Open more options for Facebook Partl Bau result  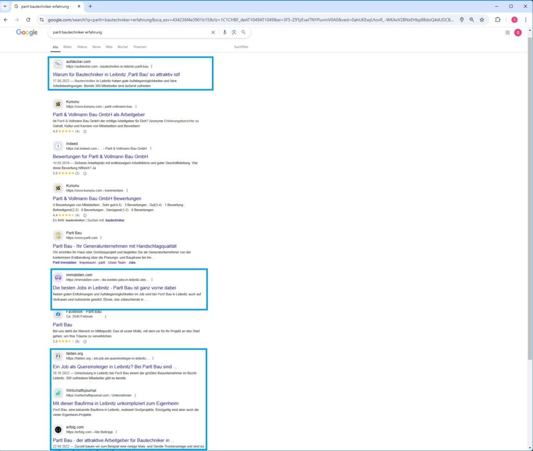[x=105, y=316]
